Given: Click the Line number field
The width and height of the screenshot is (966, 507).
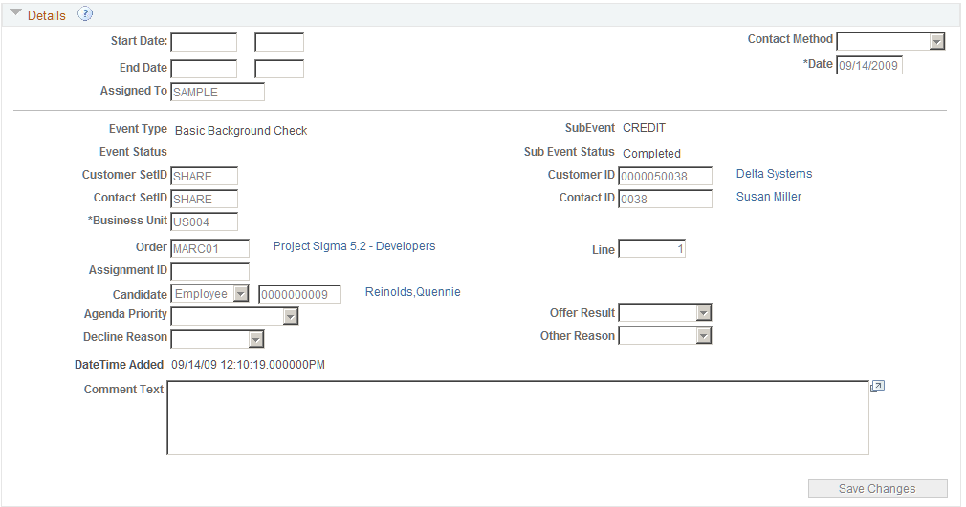Looking at the screenshot, I should coord(651,248).
